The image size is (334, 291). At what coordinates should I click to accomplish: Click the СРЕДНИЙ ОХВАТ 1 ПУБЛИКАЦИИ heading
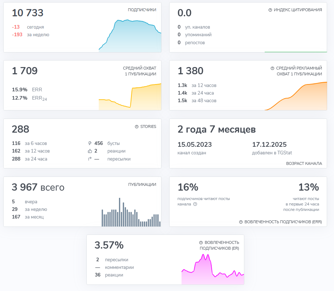139,71
